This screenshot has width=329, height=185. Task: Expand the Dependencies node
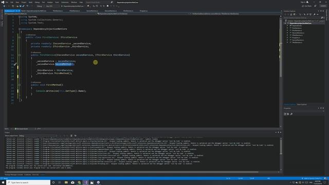point(287,26)
